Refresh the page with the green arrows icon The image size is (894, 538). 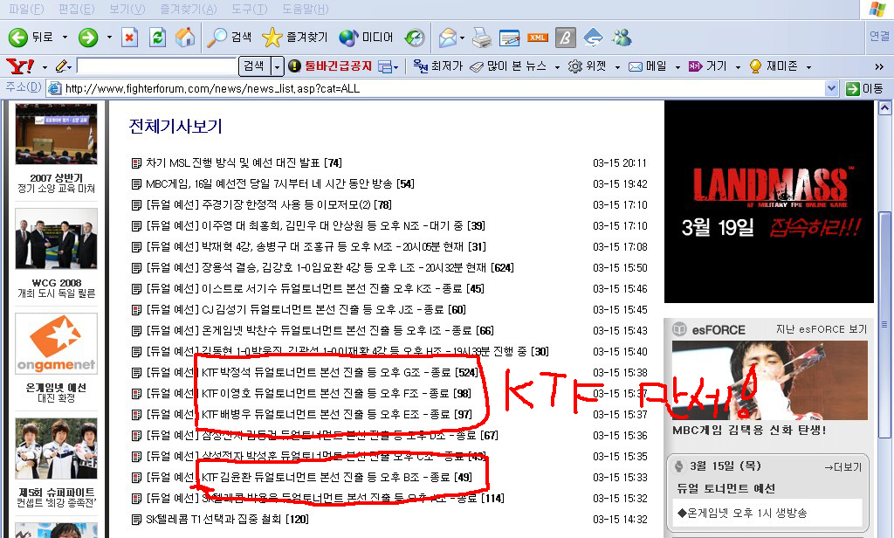click(157, 38)
